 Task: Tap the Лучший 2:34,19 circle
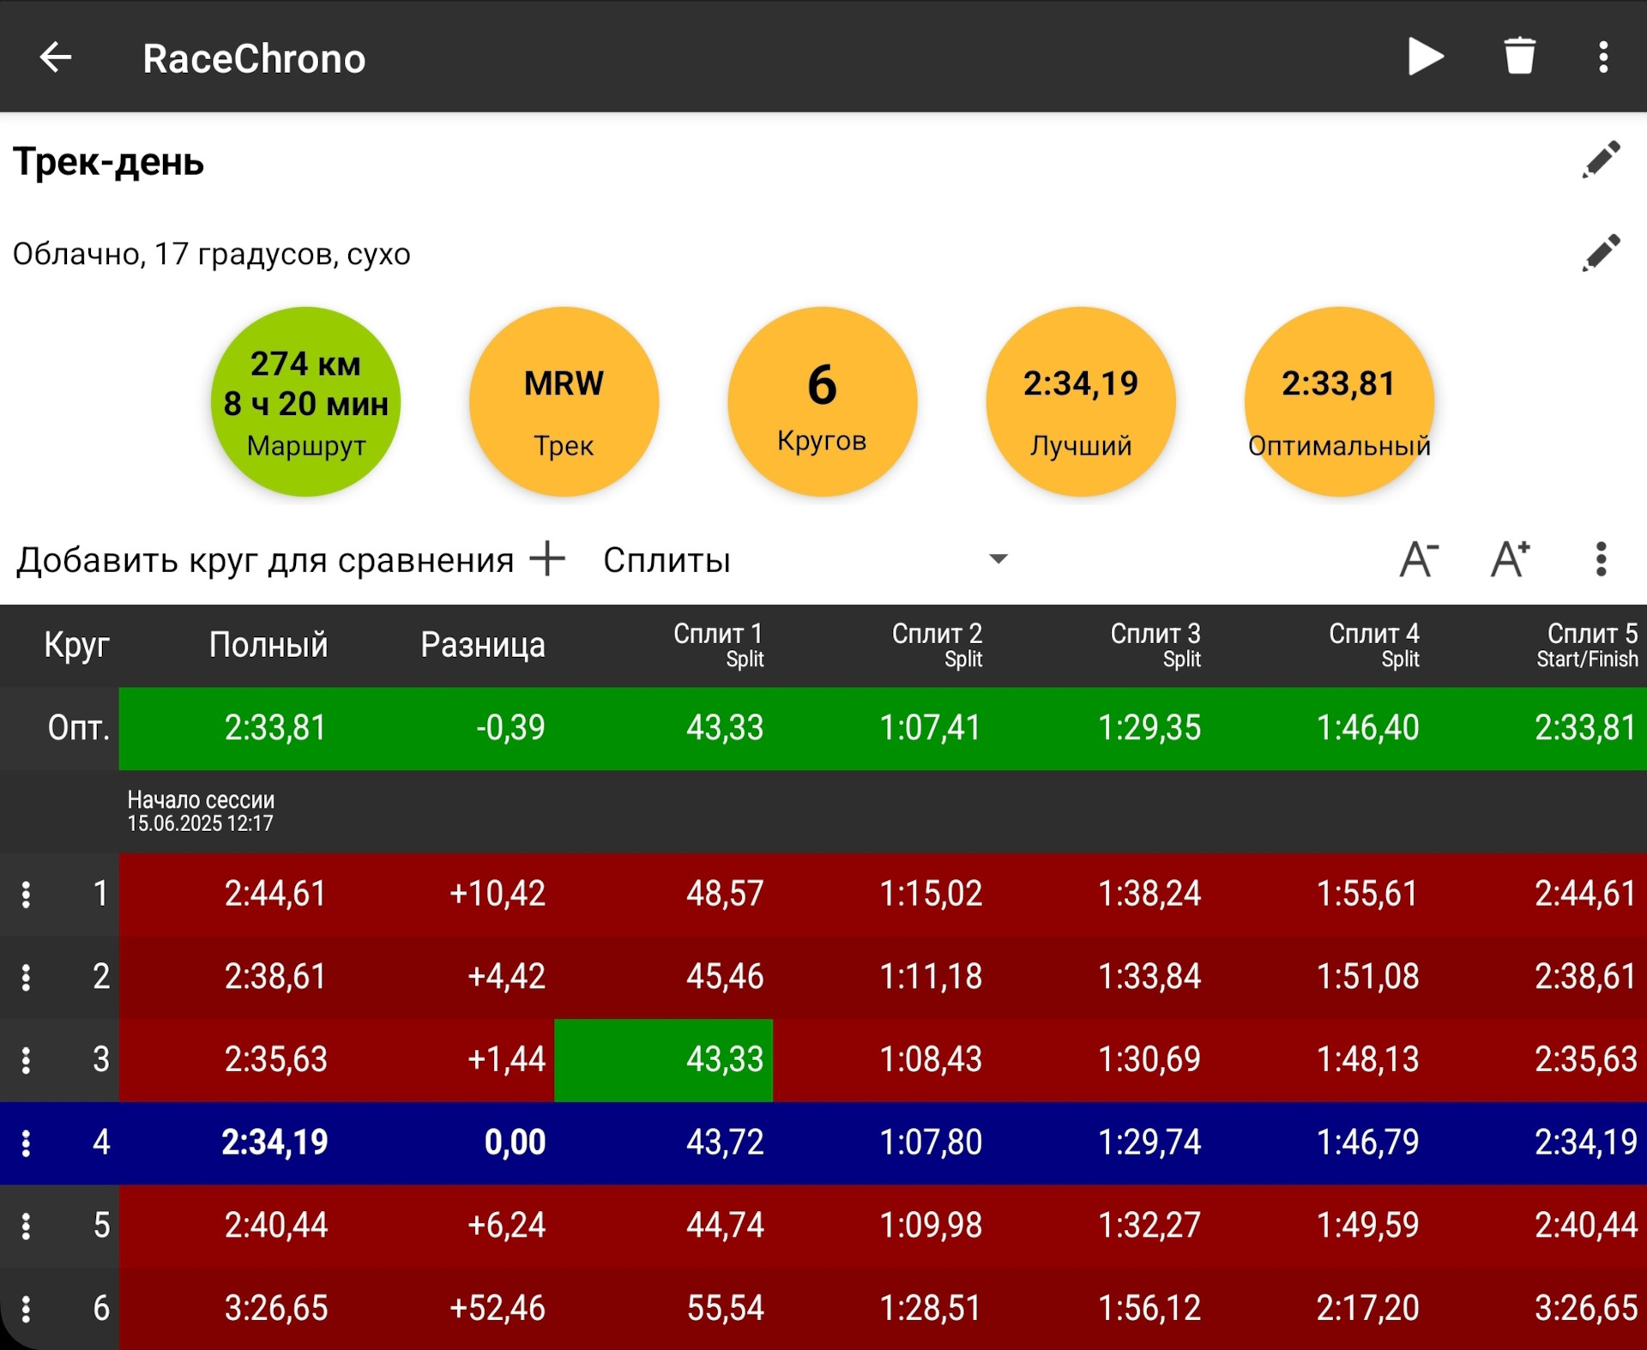[1080, 401]
